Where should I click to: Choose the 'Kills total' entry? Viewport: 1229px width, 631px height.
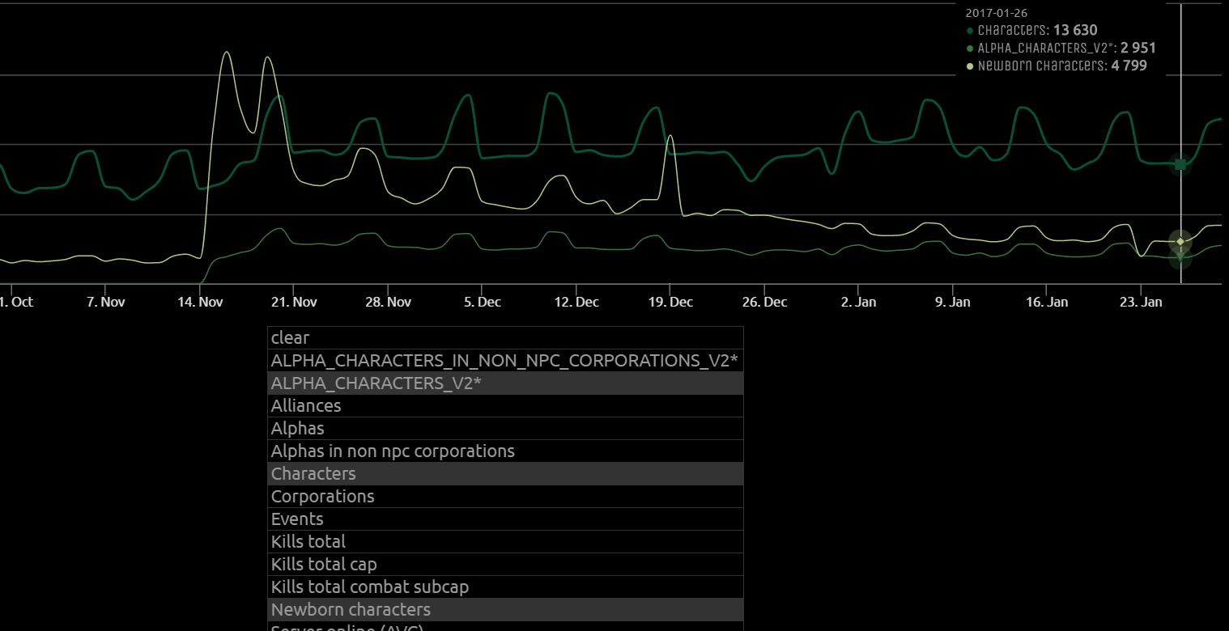(x=505, y=541)
